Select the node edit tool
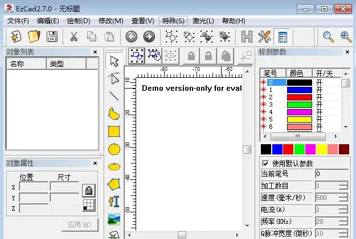This screenshot has width=356, height=239. [x=114, y=78]
